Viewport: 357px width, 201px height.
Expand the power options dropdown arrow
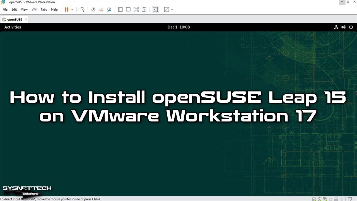[72, 9]
